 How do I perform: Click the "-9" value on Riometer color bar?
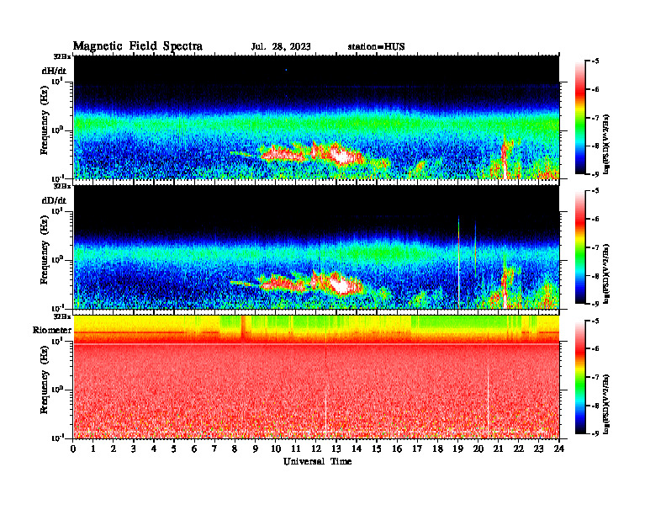coord(595,433)
